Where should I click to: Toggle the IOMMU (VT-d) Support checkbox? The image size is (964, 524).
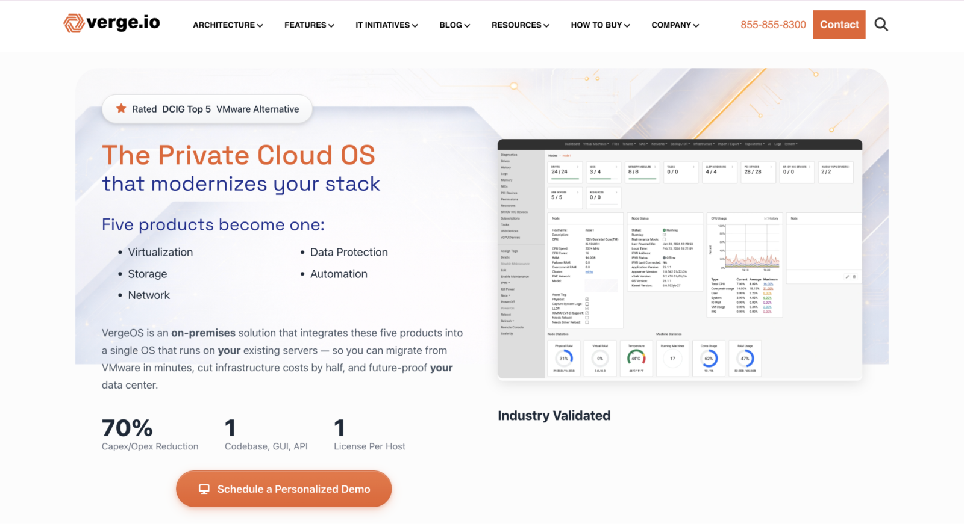(x=587, y=313)
